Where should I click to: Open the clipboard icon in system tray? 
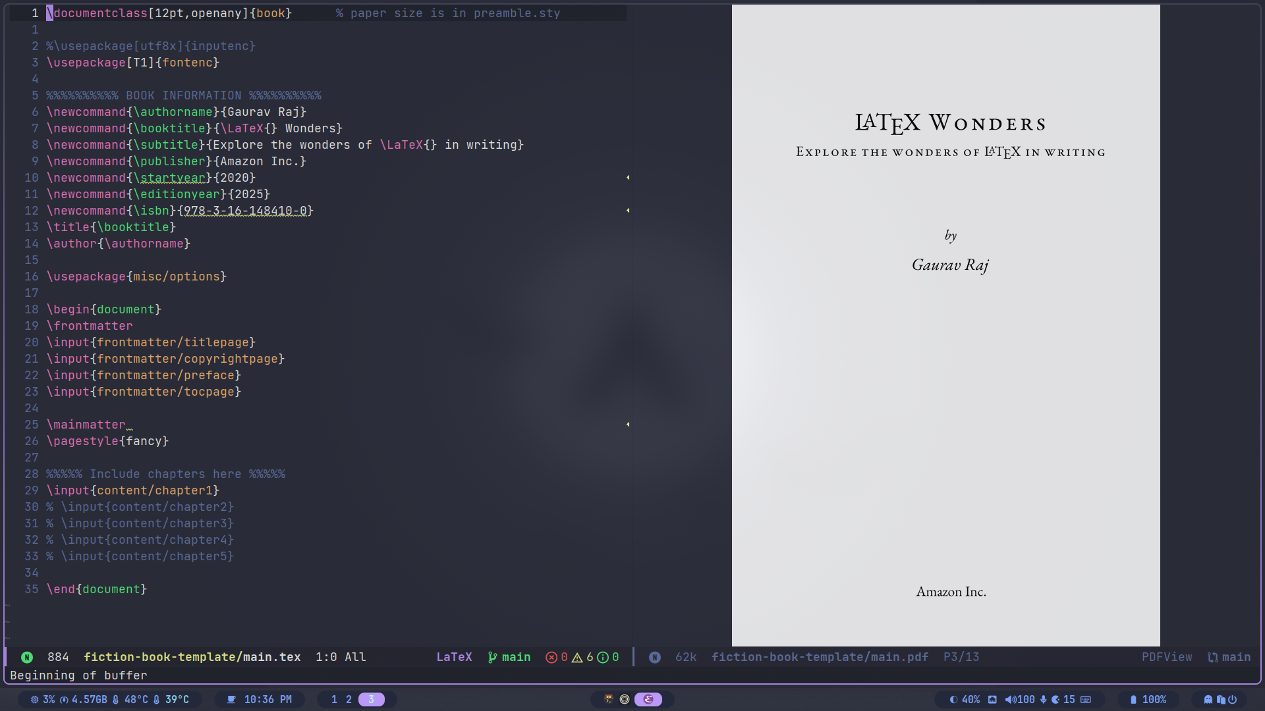click(x=1221, y=700)
